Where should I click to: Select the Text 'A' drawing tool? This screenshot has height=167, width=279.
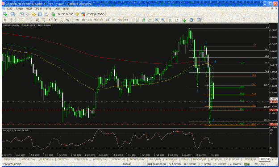[50, 20]
